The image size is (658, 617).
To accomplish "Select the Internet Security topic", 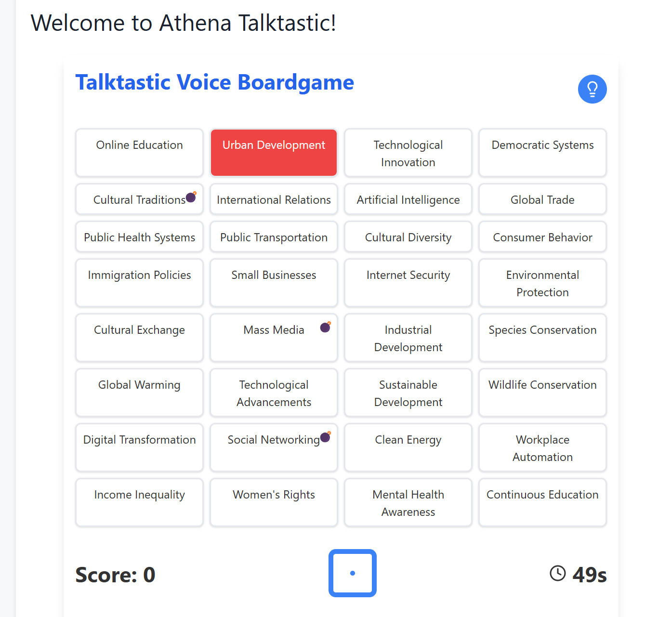I will 408,282.
